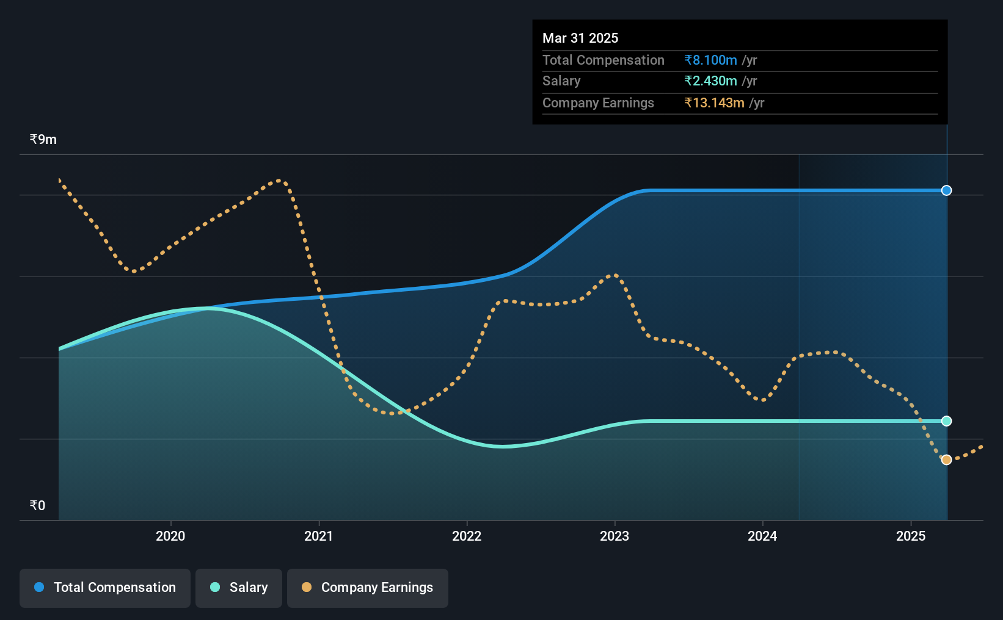Click the 2020 x-axis label
1003x620 pixels.
point(170,536)
